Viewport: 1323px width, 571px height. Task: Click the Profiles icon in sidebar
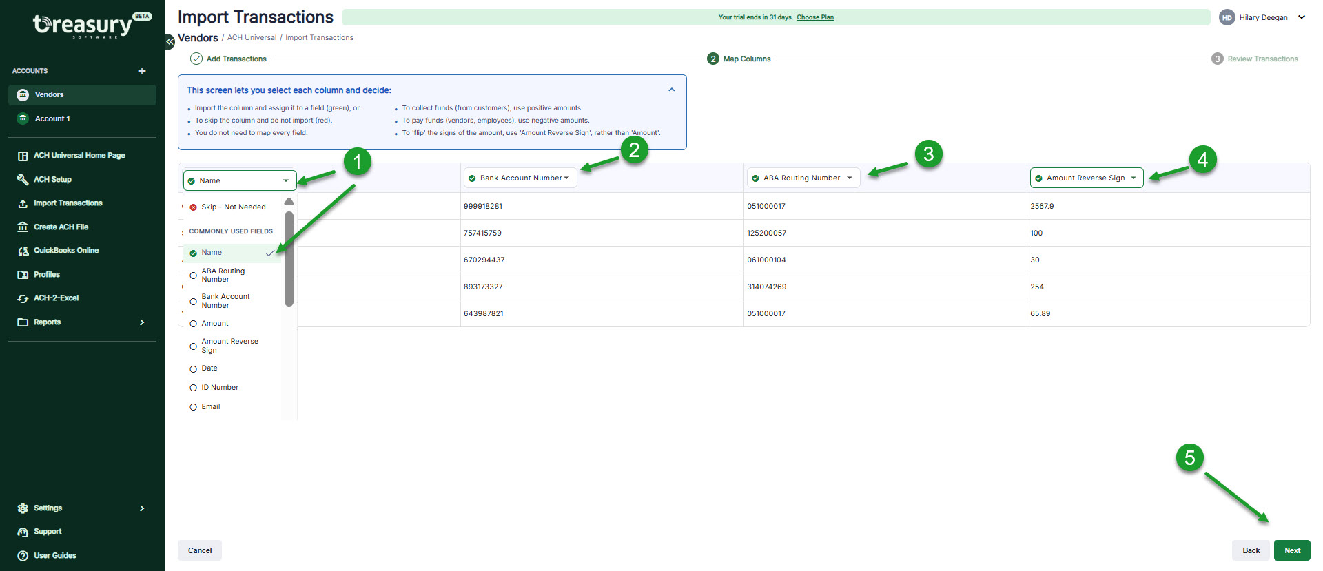point(23,275)
